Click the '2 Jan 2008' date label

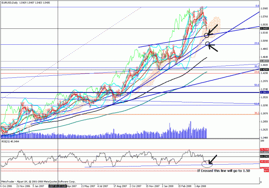[x=167, y=186]
